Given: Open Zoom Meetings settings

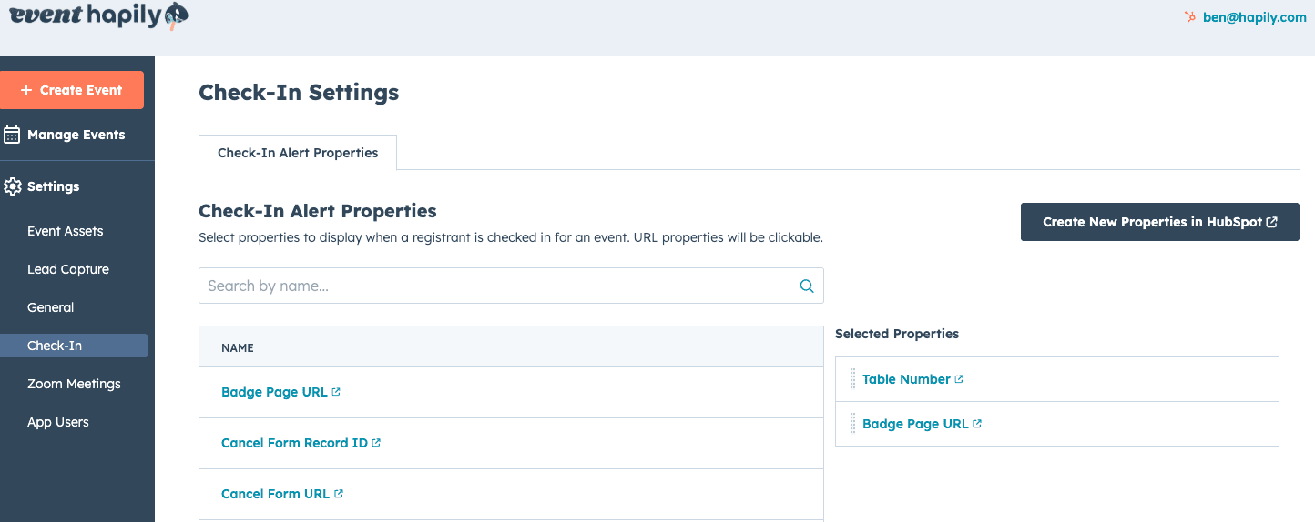Looking at the screenshot, I should point(74,384).
